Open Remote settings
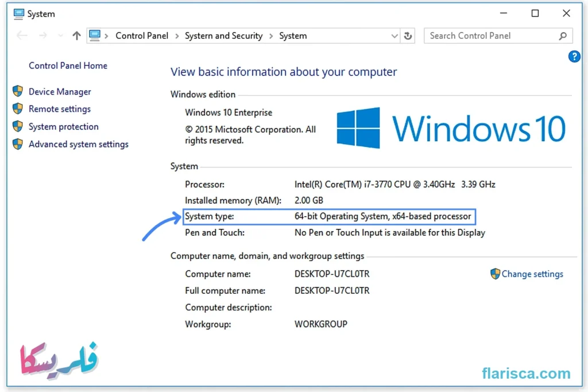The image size is (588, 392). click(x=60, y=109)
